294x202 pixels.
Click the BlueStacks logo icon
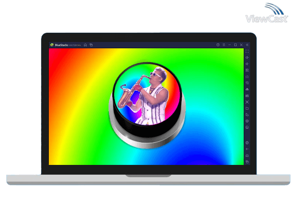tap(52, 45)
